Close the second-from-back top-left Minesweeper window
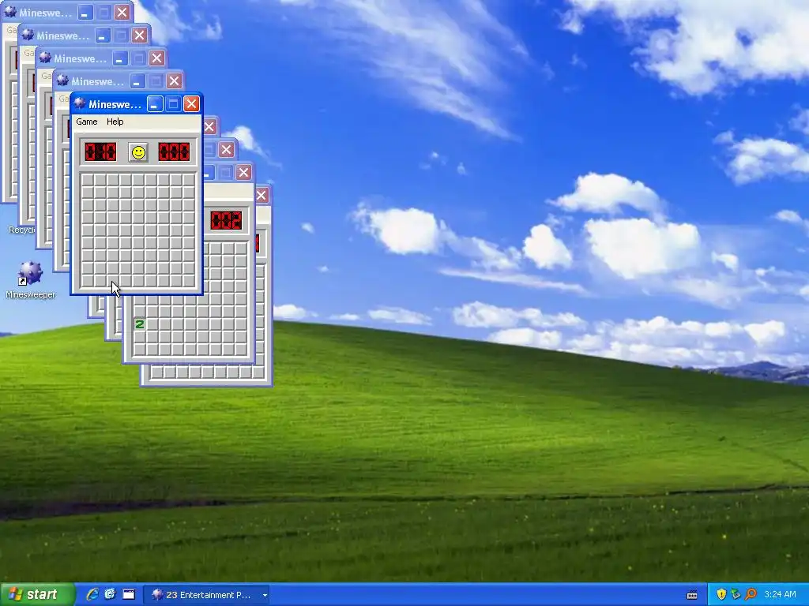Screen dimensions: 809x606 [139, 35]
